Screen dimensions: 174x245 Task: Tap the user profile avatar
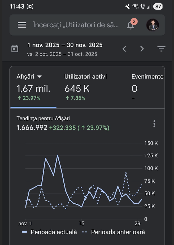[x=153, y=25]
